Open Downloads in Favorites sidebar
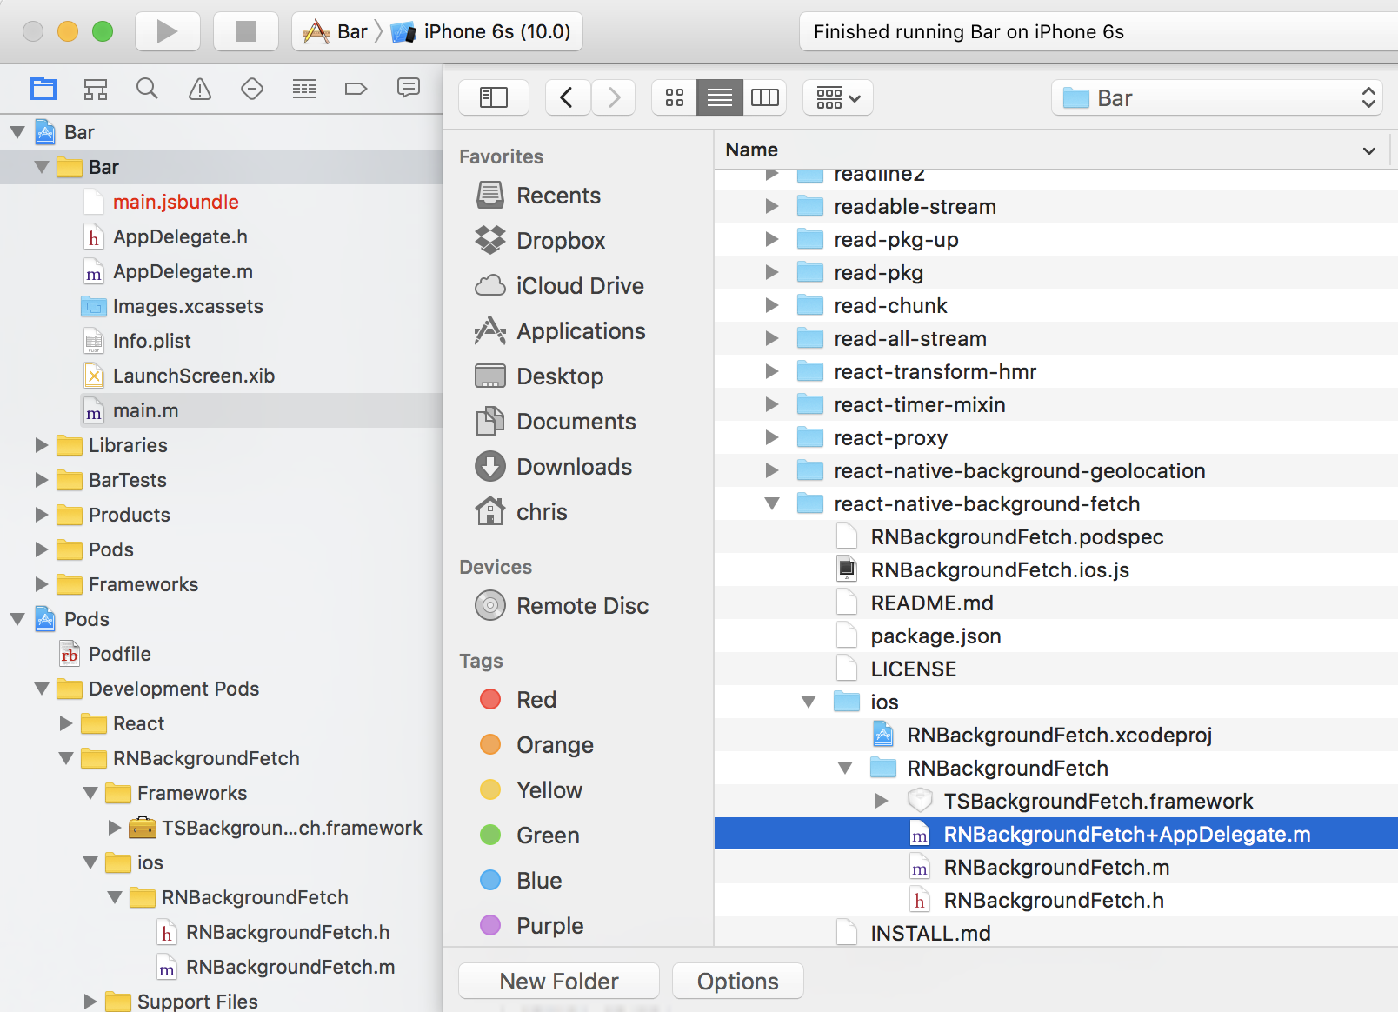Image resolution: width=1398 pixels, height=1012 pixels. click(x=554, y=467)
